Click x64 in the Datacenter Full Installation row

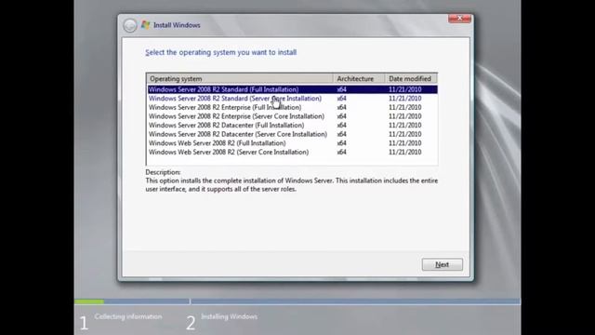341,125
